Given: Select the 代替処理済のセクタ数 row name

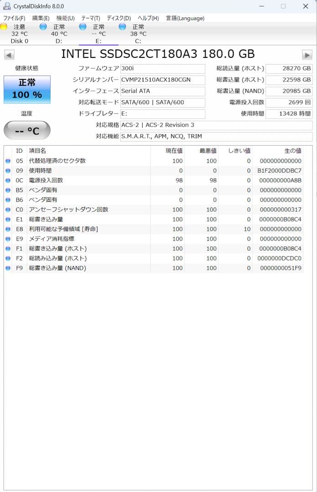Looking at the screenshot, I should point(57,161).
